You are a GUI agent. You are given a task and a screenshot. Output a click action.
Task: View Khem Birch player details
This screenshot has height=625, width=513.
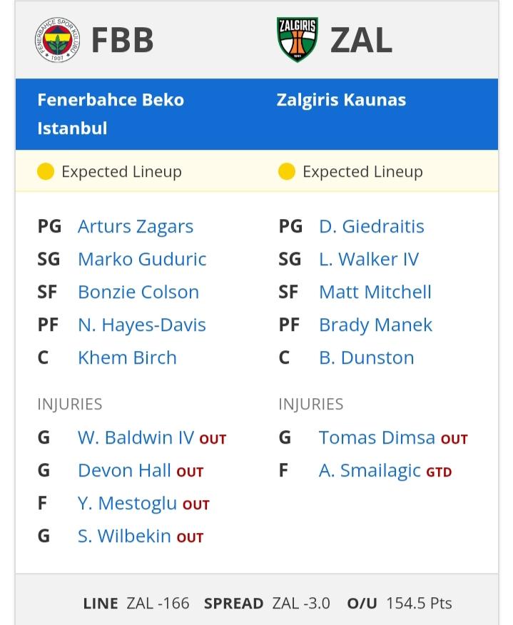pos(127,357)
